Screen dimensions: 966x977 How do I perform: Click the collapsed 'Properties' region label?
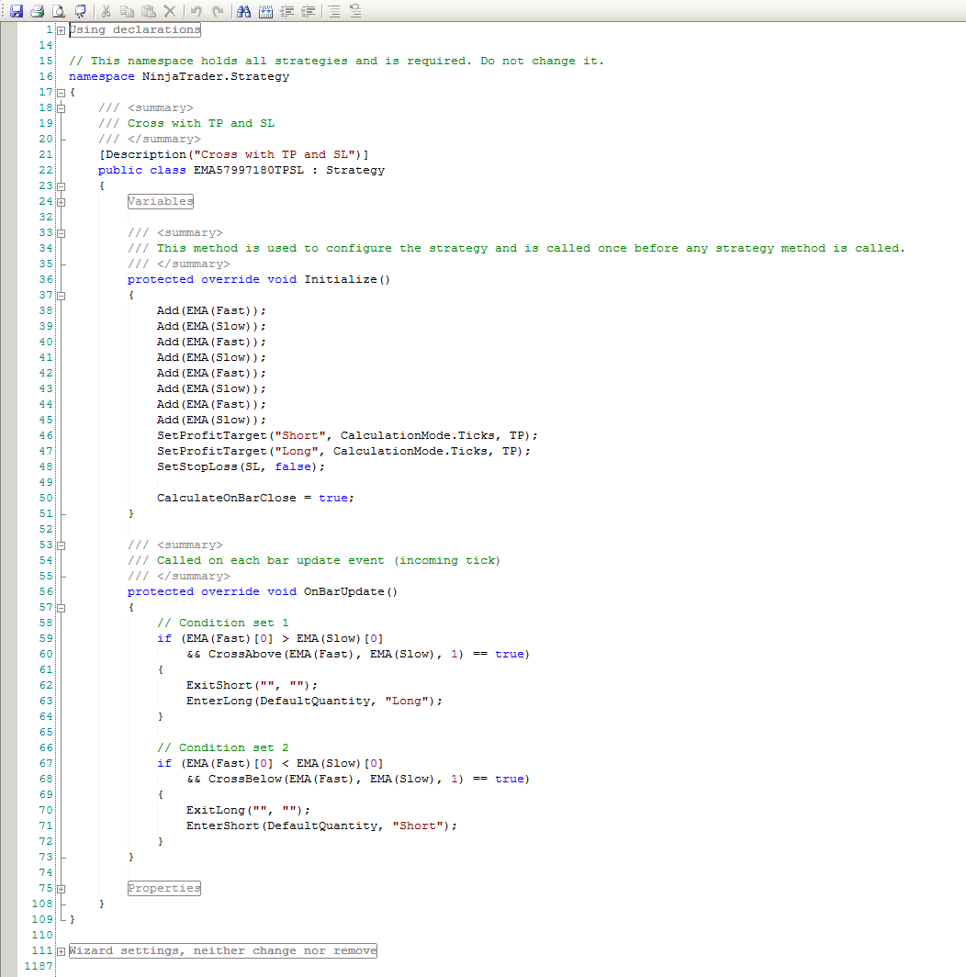pos(164,888)
